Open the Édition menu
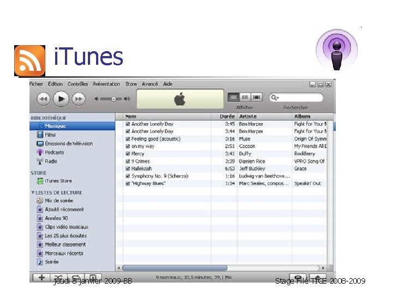The width and height of the screenshot is (393, 294). click(55, 84)
